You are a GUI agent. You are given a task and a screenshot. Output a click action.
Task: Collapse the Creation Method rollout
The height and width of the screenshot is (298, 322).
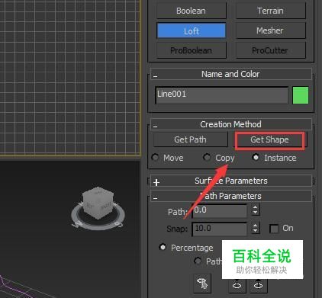coord(156,127)
